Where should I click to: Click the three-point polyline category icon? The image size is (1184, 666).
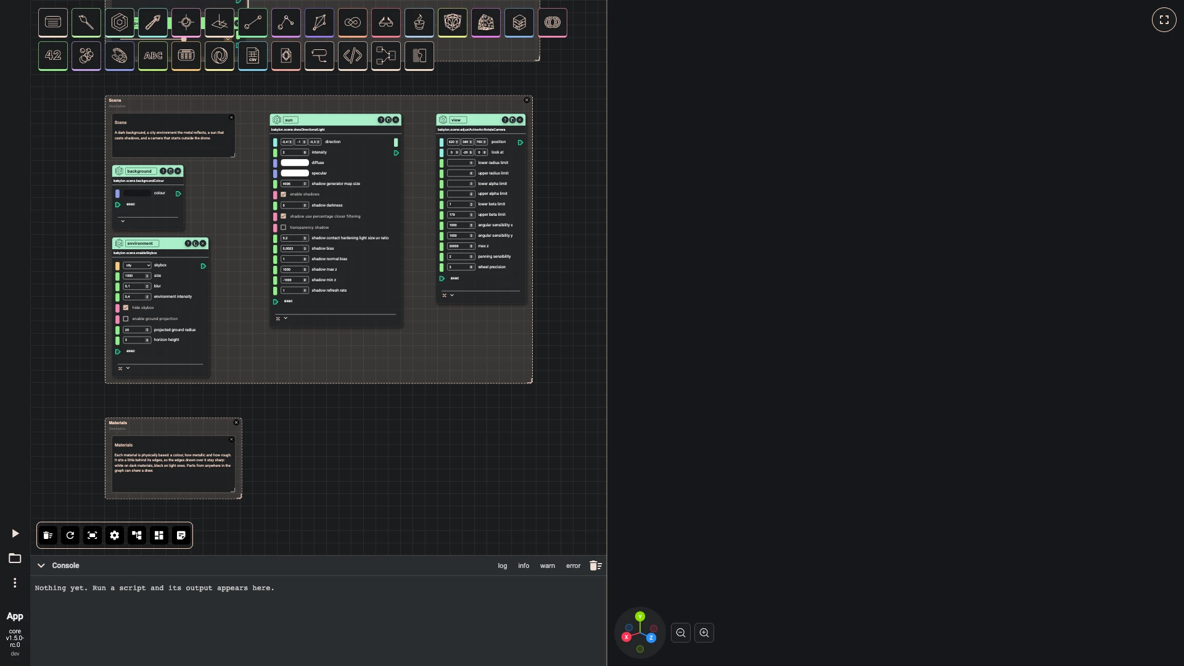click(x=286, y=23)
